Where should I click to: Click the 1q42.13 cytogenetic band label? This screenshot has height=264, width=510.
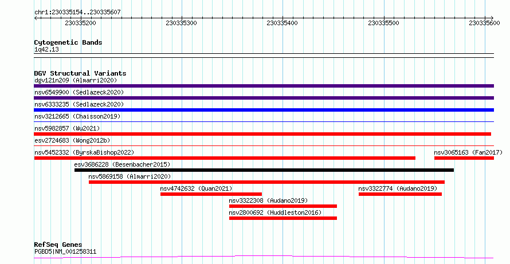(46, 49)
